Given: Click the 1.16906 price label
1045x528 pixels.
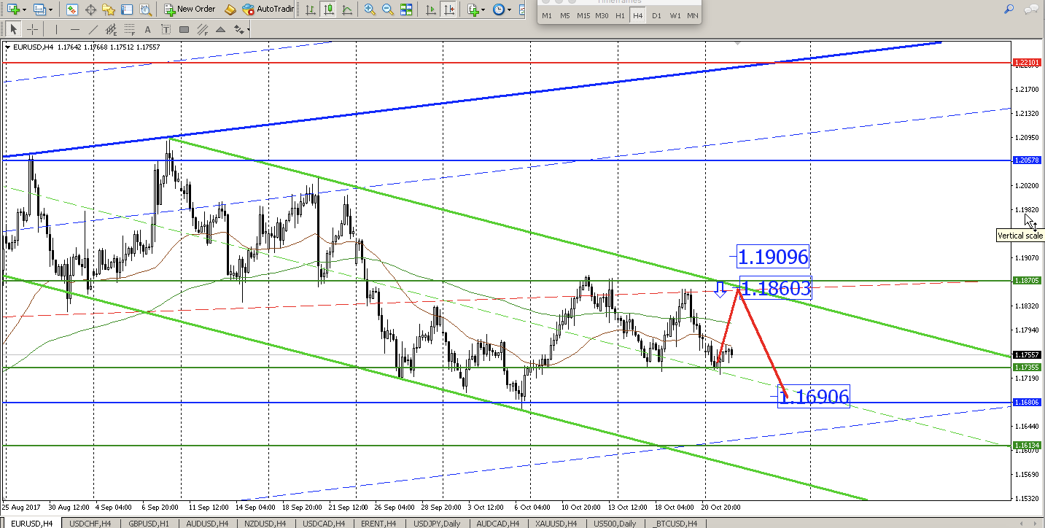Looking at the screenshot, I should [814, 397].
